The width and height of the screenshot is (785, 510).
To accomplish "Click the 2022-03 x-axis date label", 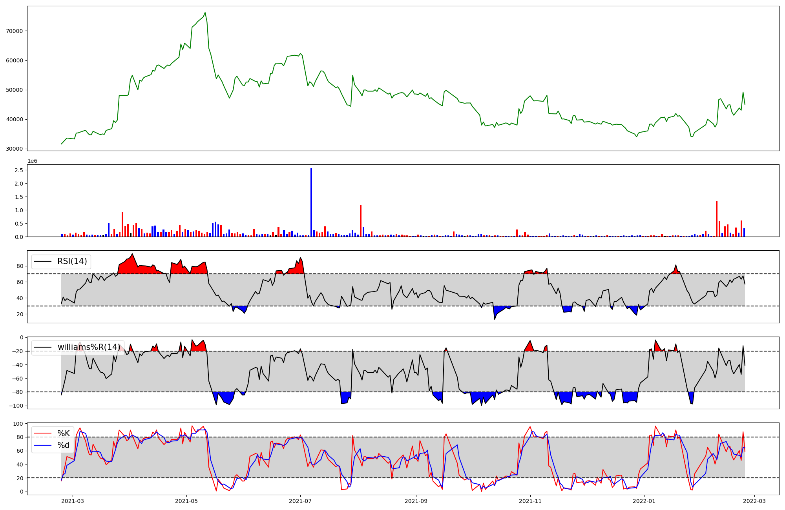I will [754, 501].
